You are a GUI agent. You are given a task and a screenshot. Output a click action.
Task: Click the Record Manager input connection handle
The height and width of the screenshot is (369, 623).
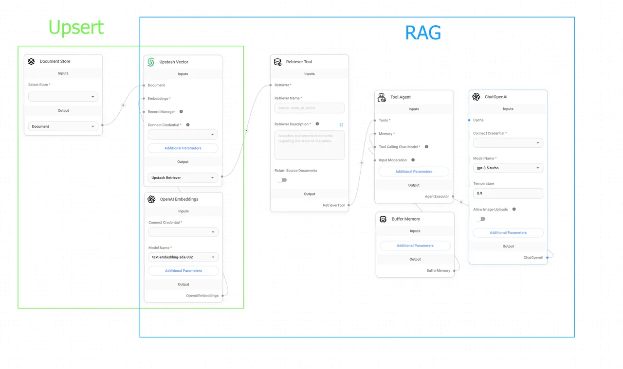point(144,112)
